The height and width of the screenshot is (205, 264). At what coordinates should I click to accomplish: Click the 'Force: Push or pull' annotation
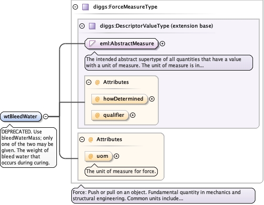pos(163,195)
